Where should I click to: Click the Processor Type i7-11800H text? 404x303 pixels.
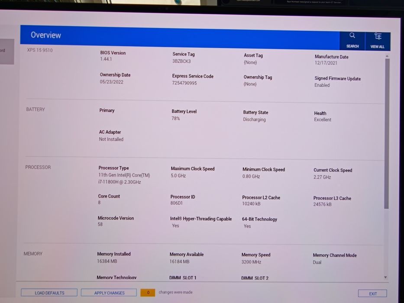[120, 182]
